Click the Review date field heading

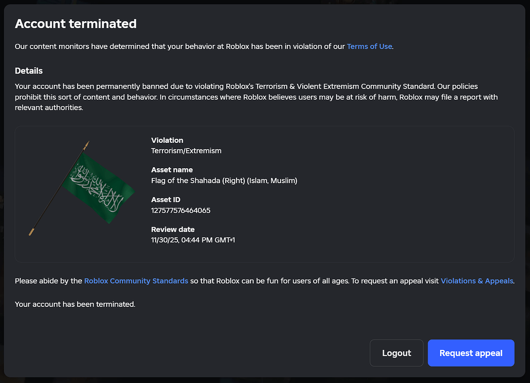click(x=172, y=229)
